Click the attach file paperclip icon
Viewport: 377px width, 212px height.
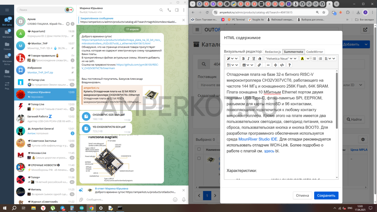pos(81,200)
